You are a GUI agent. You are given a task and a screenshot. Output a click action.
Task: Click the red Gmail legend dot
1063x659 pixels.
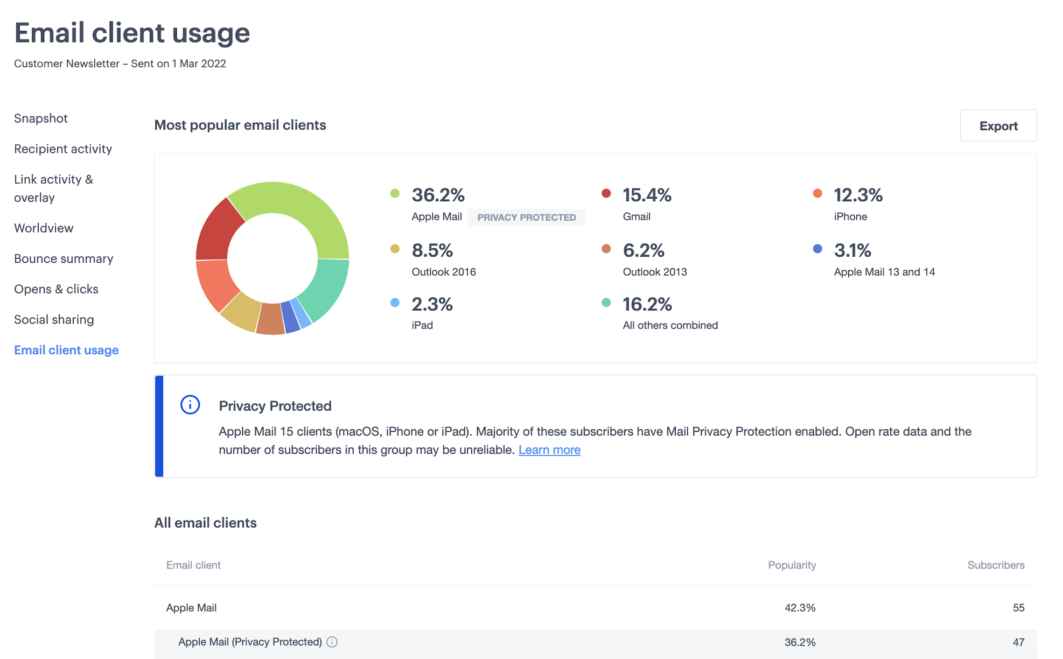[606, 193]
